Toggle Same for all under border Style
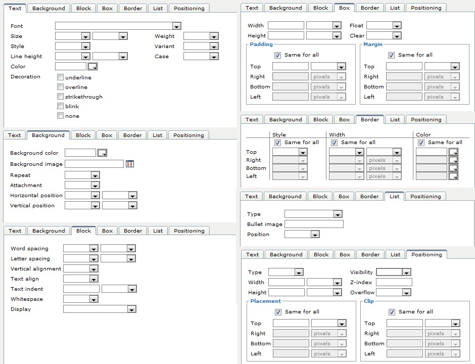Viewport: 475px width, 364px height. pyautogui.click(x=277, y=143)
